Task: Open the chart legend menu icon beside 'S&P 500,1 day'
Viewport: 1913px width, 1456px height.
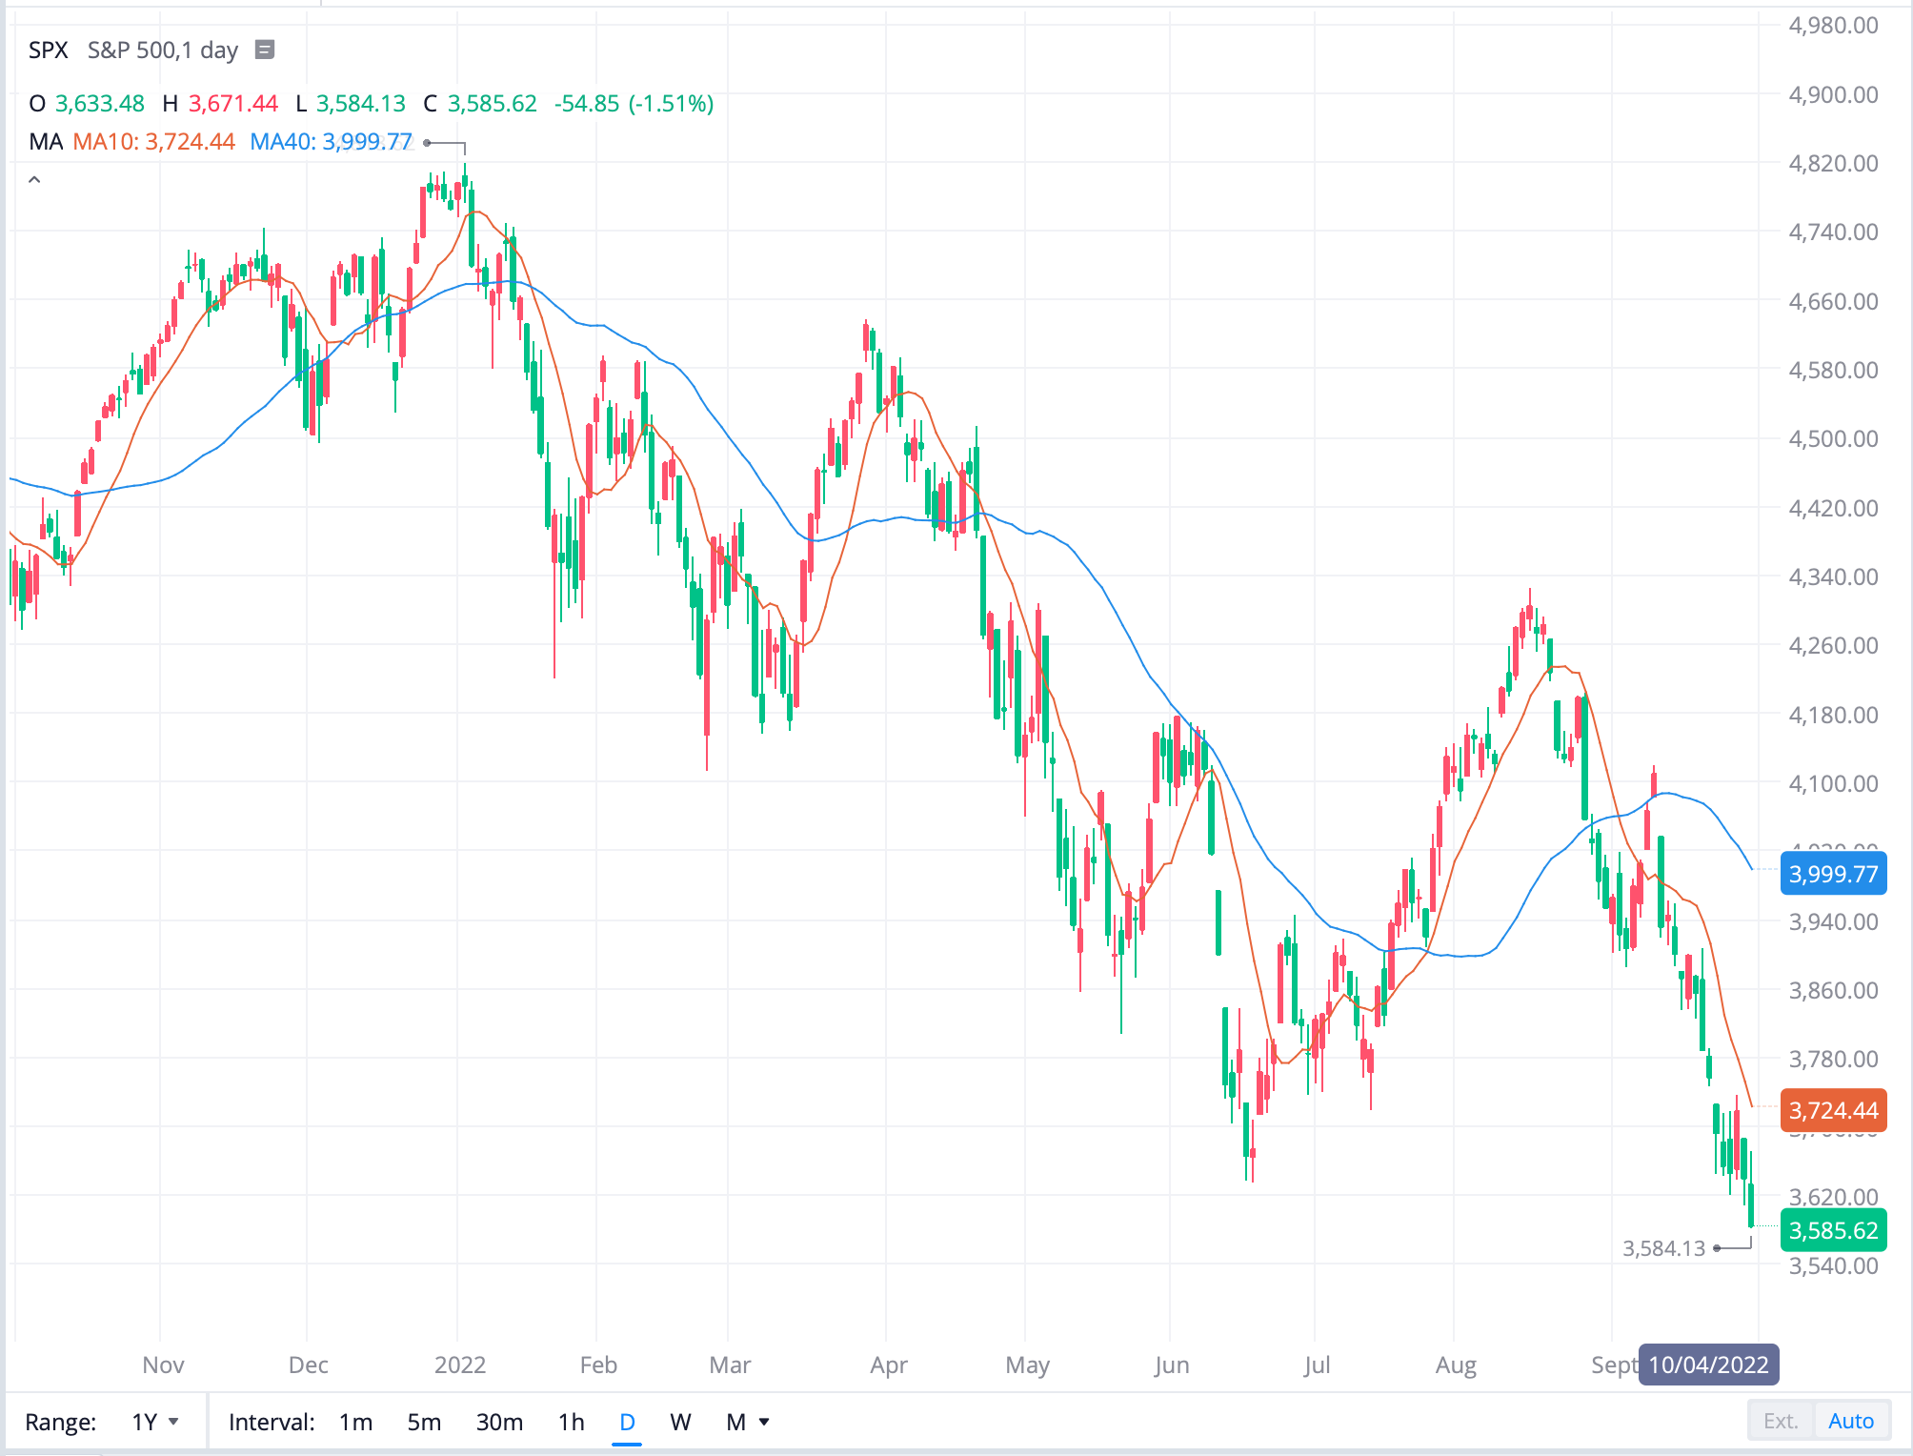Action: pyautogui.click(x=264, y=51)
